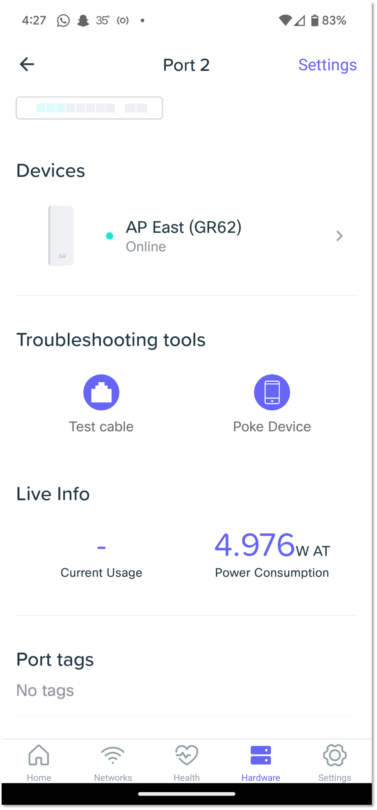The height and width of the screenshot is (810, 377).
Task: Open the AP East (GR62) device thumbnail
Action: tap(61, 236)
